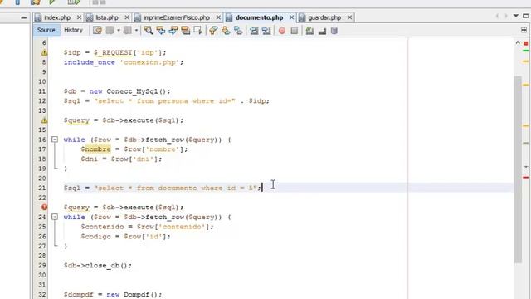Click the $codigo variable on line 26
Screen dimensions: 531x299
96,237
